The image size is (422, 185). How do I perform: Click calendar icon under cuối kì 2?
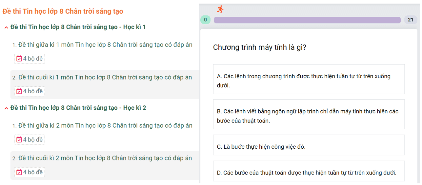tap(19, 172)
